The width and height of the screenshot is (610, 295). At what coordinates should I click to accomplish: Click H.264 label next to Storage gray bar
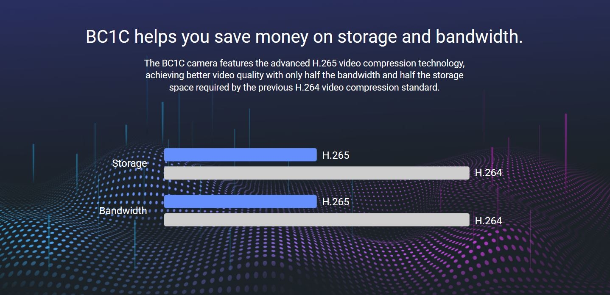(x=488, y=173)
